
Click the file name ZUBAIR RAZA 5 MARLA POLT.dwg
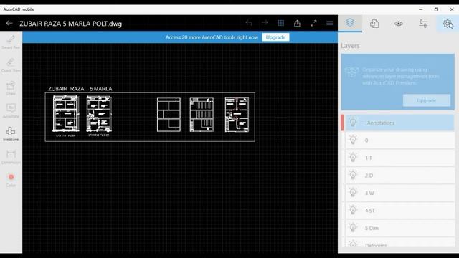point(70,24)
